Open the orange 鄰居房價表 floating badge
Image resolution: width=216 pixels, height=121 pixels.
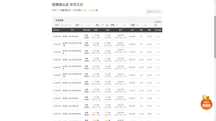click(x=206, y=102)
